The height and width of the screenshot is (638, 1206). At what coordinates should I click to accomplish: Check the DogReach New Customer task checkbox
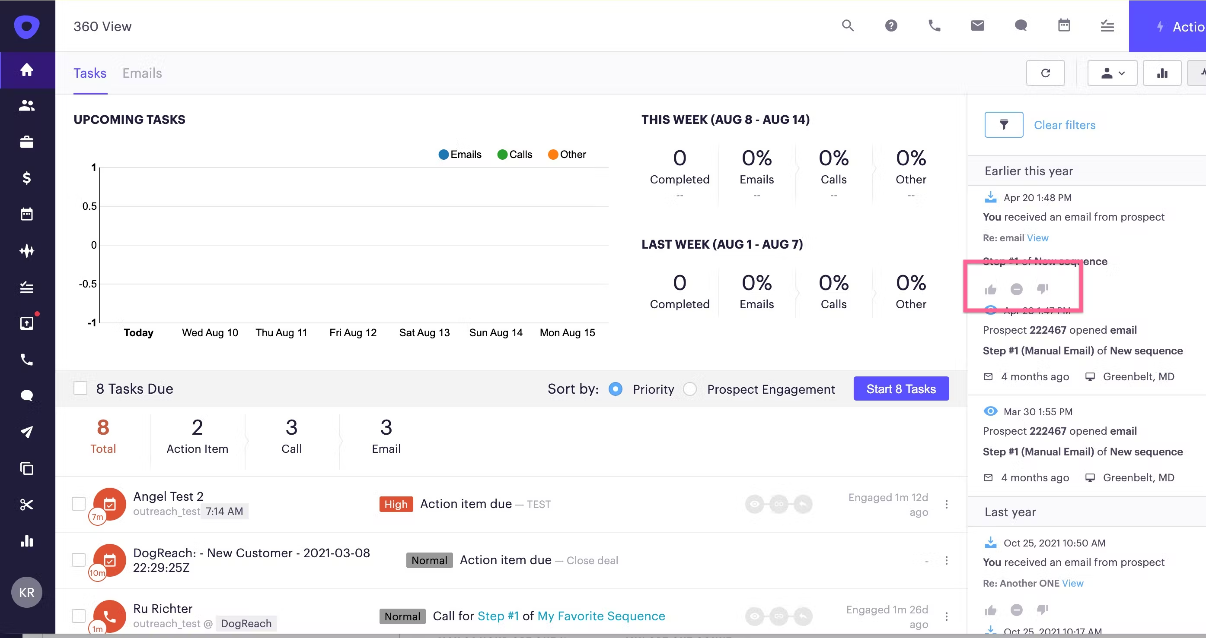point(79,560)
